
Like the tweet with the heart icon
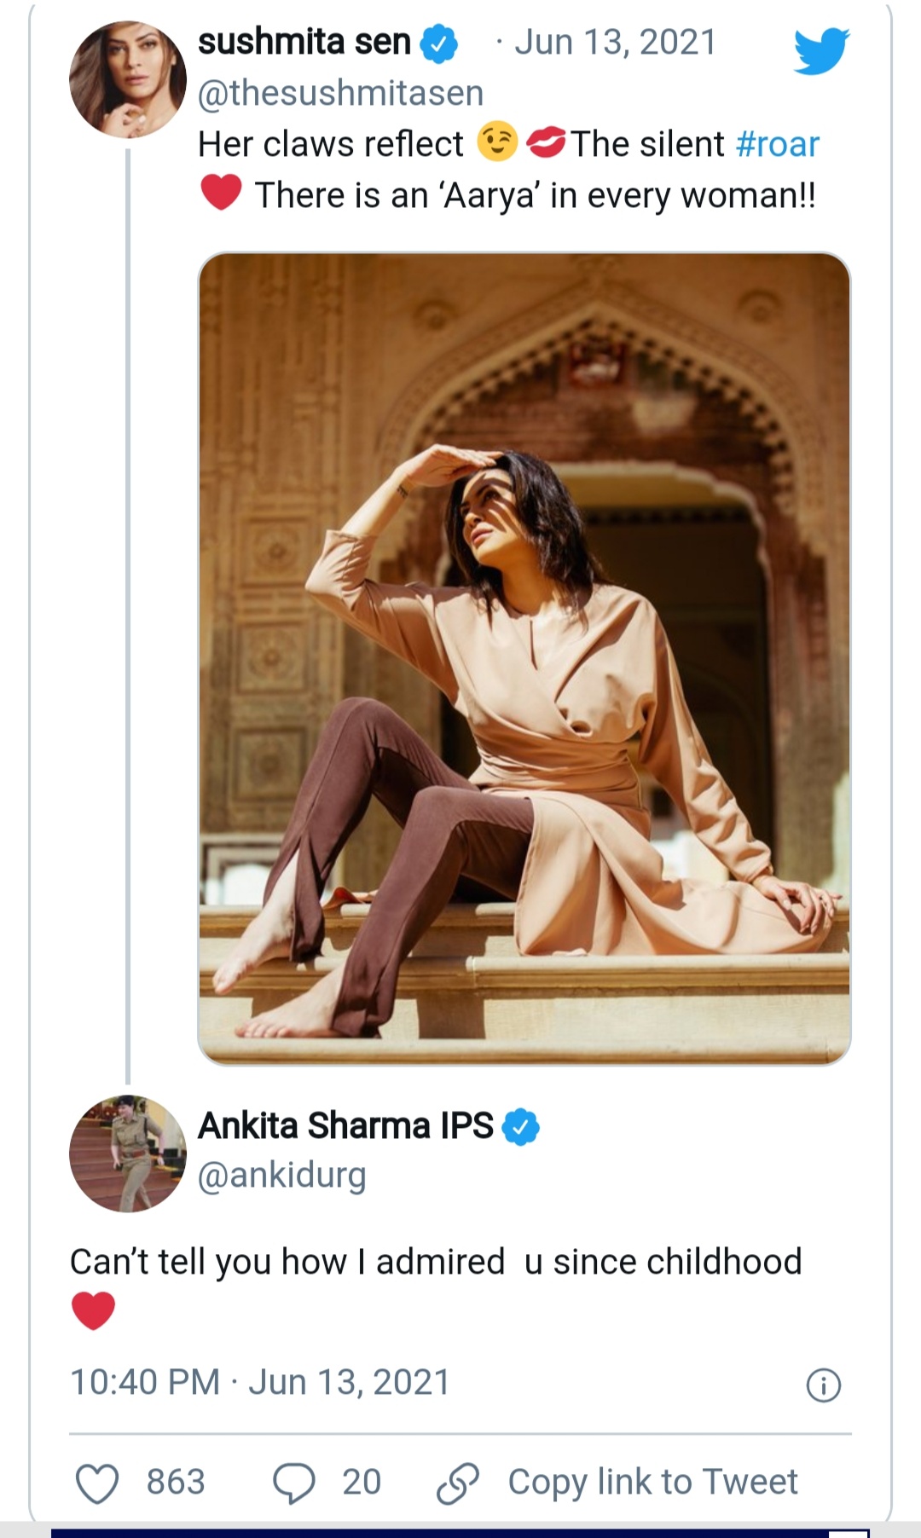point(97,1483)
